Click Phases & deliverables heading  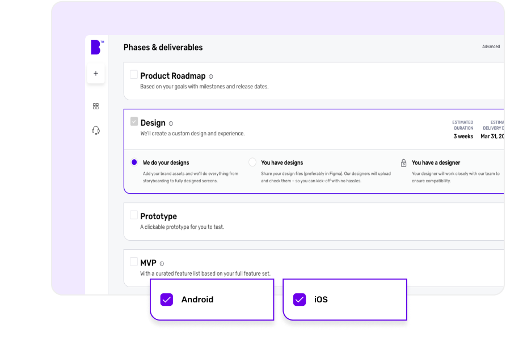tap(163, 48)
